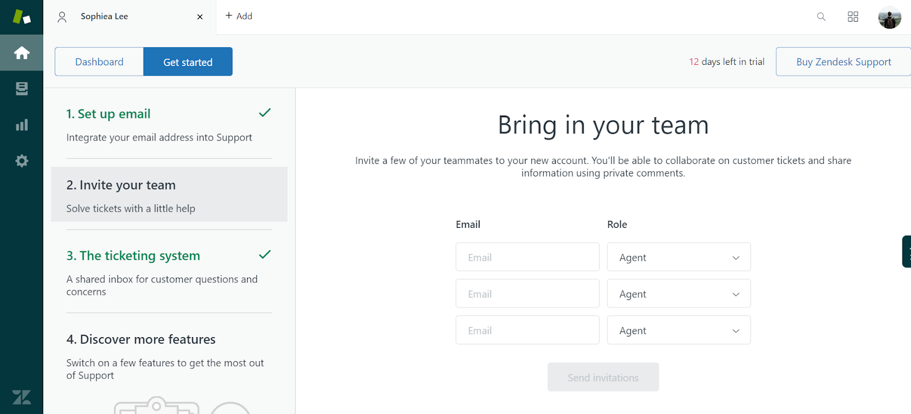Select step 1 Set up email
The image size is (911, 414).
[x=109, y=114]
